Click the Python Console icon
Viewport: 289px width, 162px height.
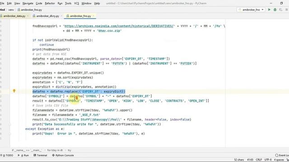[53, 155]
